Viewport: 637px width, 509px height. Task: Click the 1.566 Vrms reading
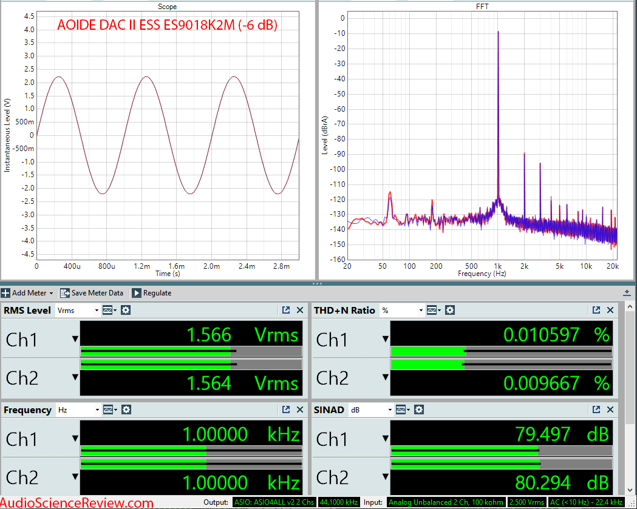point(242,335)
